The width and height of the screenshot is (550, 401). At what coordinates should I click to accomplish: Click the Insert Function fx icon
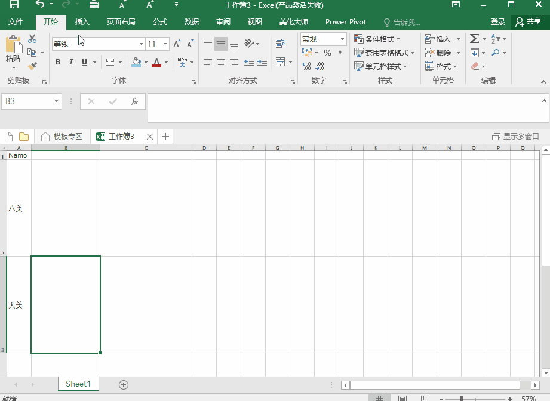tap(134, 101)
